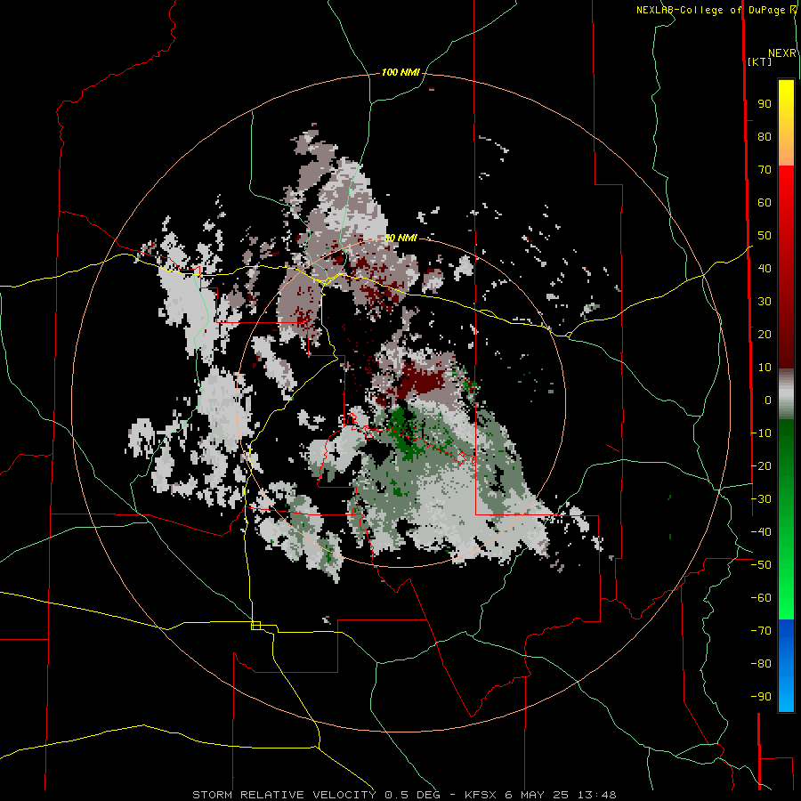Click the -90 value on the velocity scale
Viewport: 801px width, 801px height.
(761, 697)
